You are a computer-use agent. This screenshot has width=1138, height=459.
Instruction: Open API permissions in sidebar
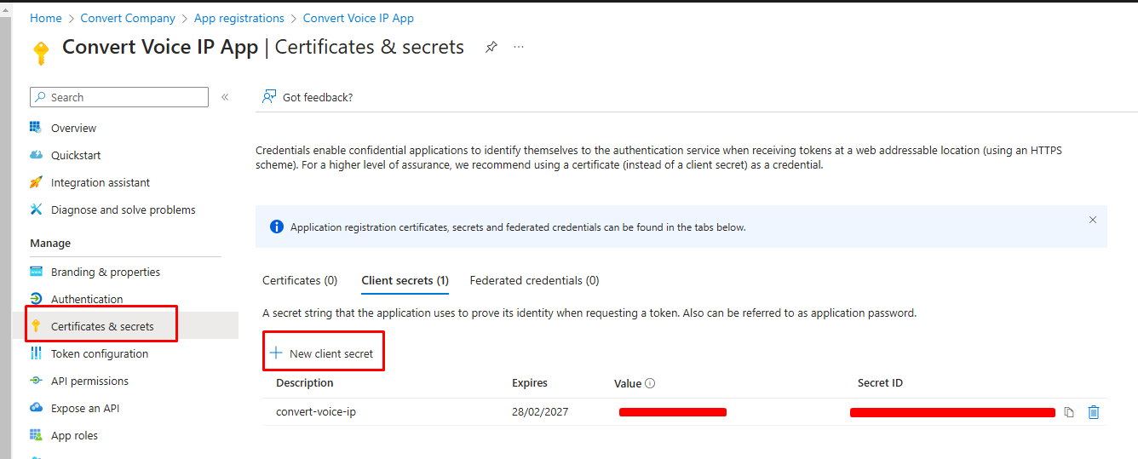pyautogui.click(x=89, y=381)
